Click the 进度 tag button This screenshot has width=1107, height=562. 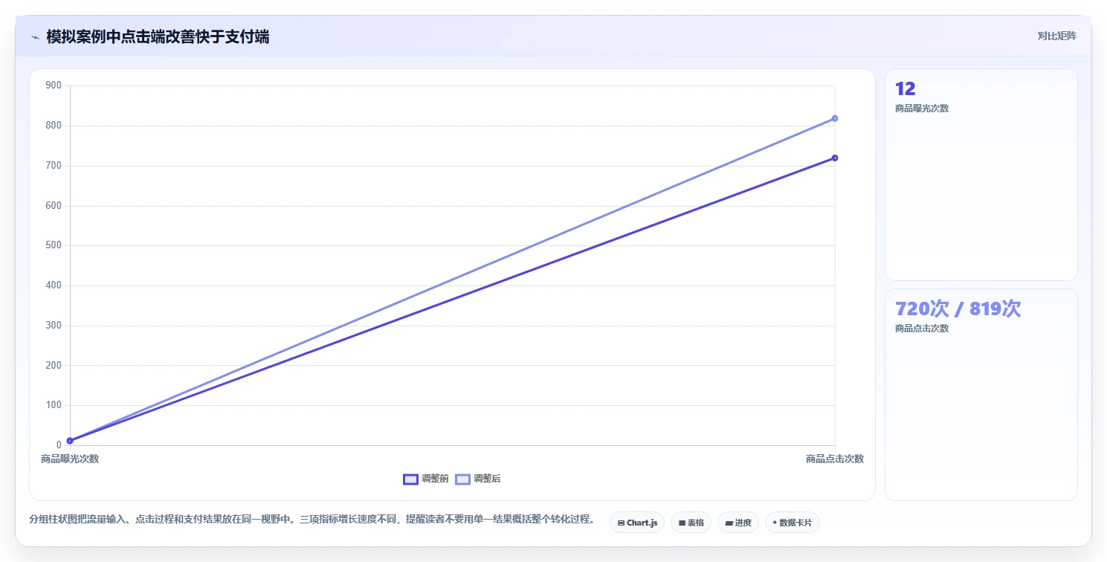coord(738,523)
